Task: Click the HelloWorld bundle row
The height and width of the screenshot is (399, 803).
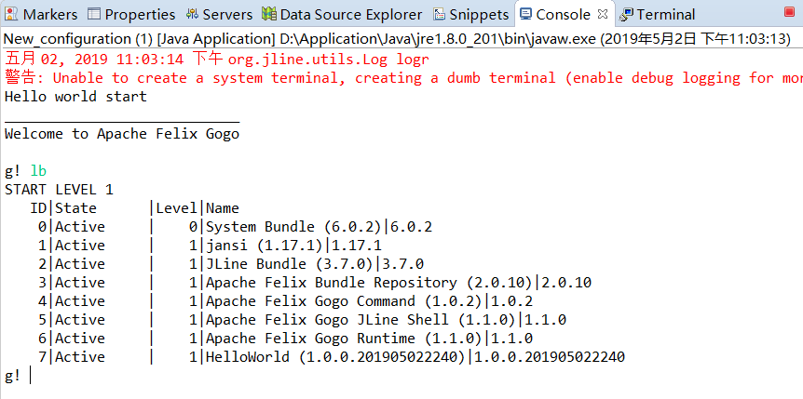Action: tap(332, 356)
